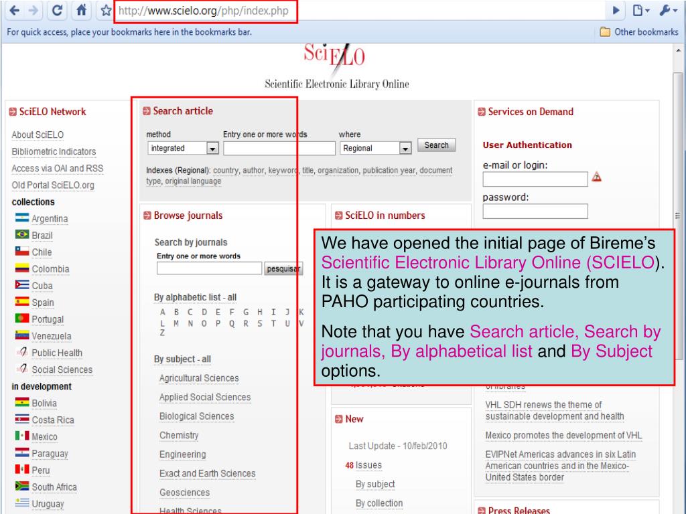686x514 pixels.
Task: Click the South Africa flag icon
Action: tap(22, 486)
